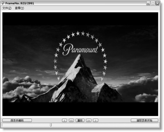Step back one frame with < button
Screen dimensions: 164x132
coord(65,121)
